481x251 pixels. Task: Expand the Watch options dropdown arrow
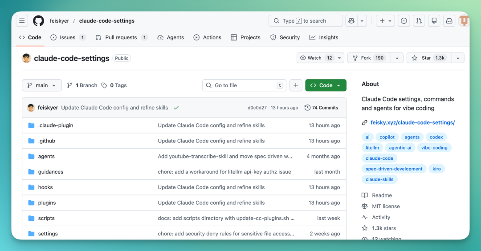pos(339,58)
